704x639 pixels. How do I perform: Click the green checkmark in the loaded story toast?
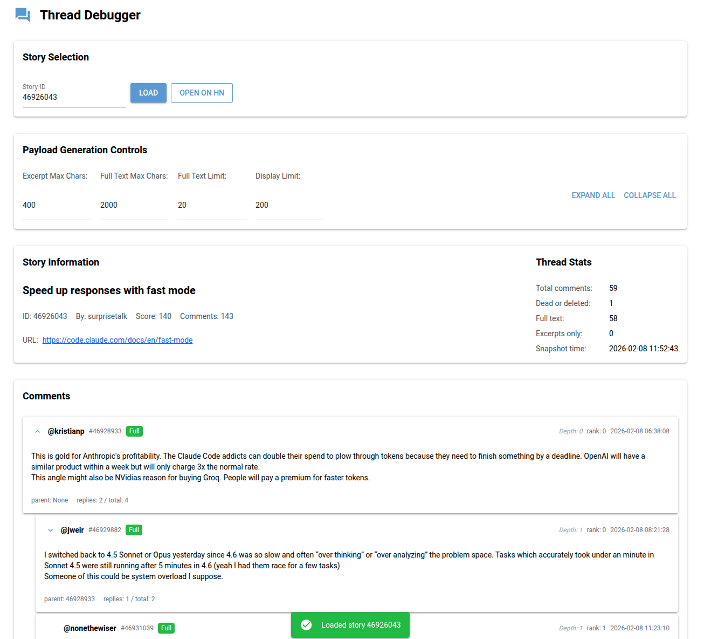(306, 624)
